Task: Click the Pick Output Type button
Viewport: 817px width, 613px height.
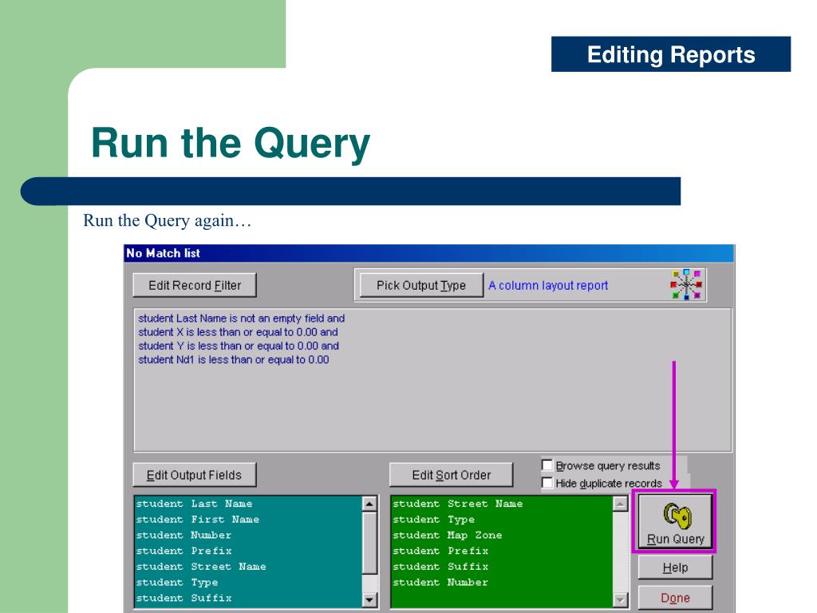Action: click(421, 285)
